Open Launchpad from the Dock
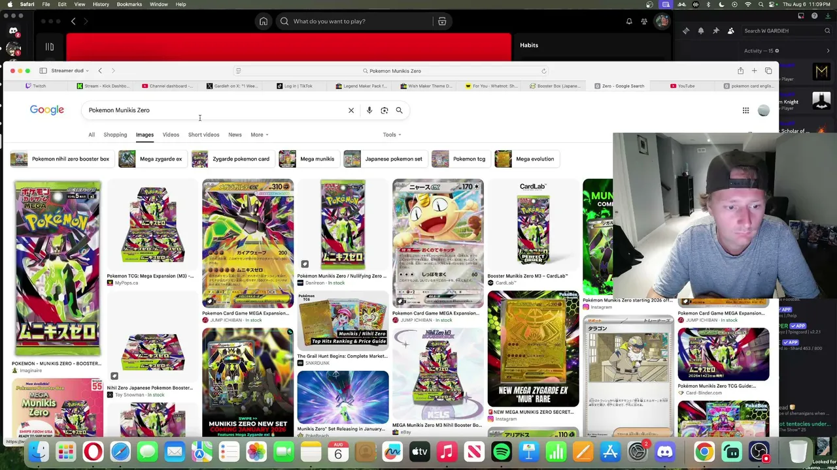 click(x=65, y=451)
